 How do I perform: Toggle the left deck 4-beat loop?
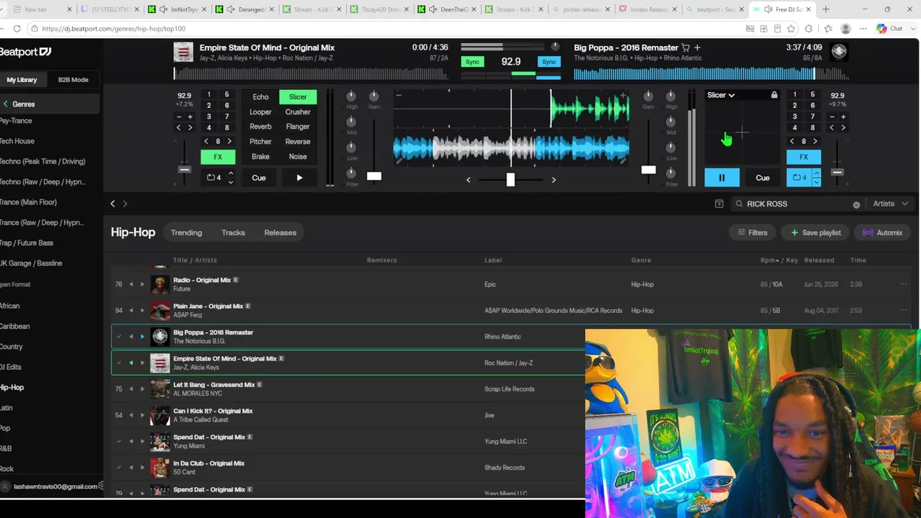tap(214, 178)
